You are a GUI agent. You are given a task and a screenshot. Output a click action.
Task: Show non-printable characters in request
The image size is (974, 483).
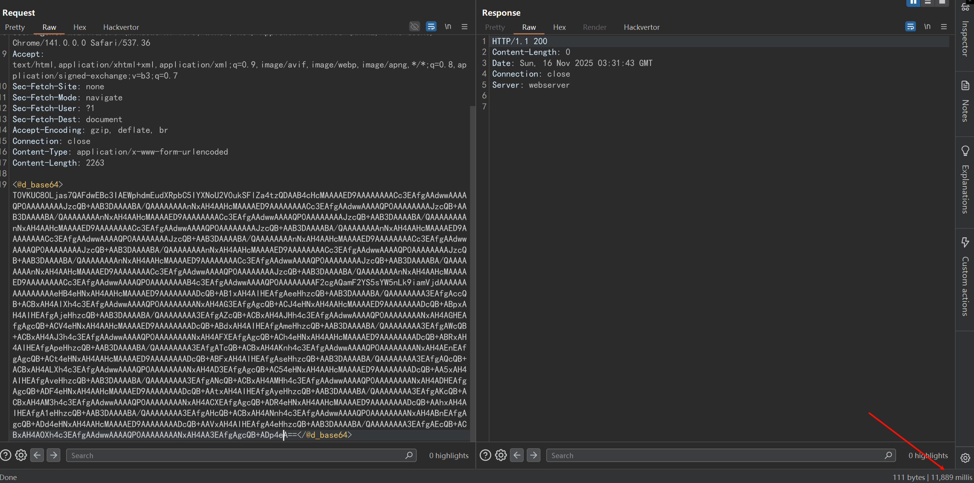pyautogui.click(x=448, y=26)
